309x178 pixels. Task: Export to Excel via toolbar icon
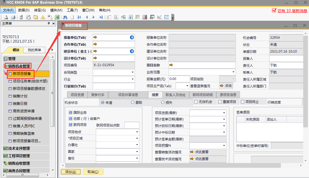pyautogui.click(x=57, y=17)
